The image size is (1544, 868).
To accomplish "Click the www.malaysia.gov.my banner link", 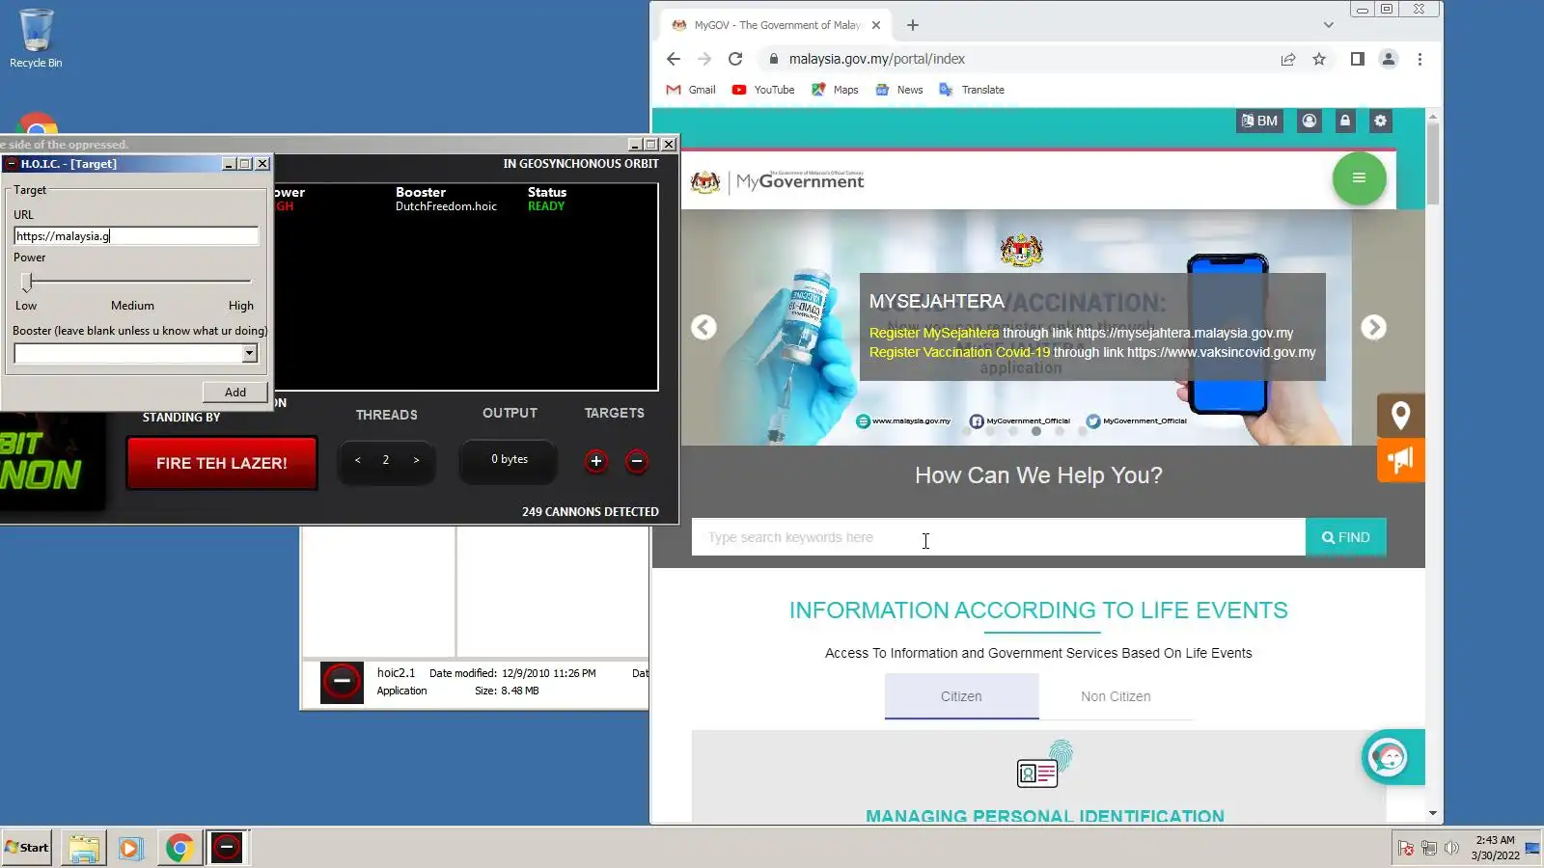I will coord(903,421).
